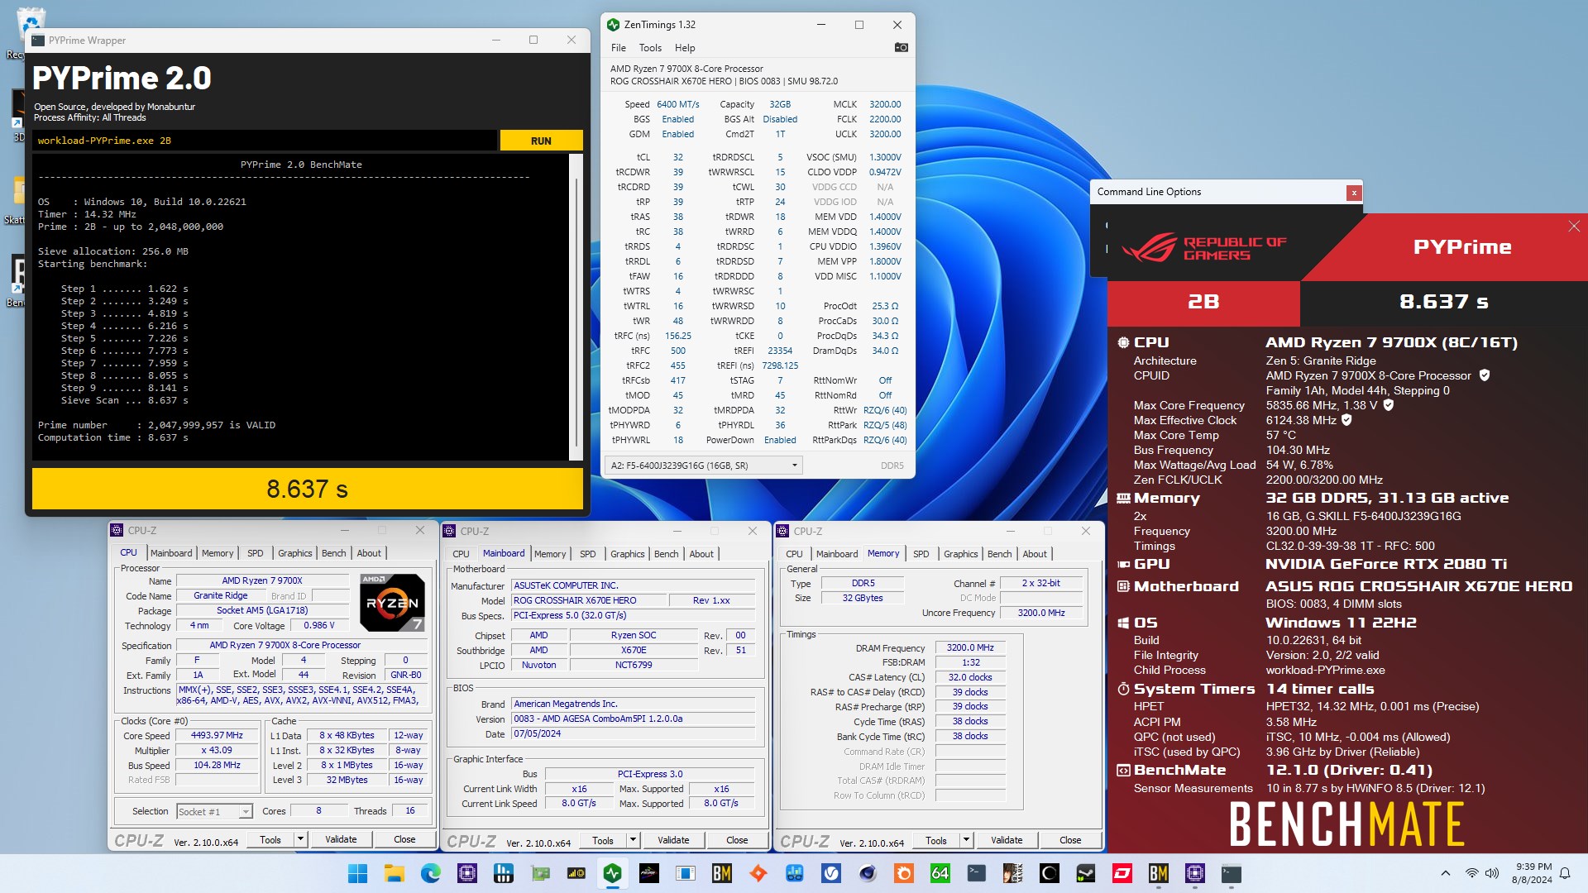Click the yellow 8.637 s result bar in PYPrime
The image size is (1588, 893).
click(307, 489)
